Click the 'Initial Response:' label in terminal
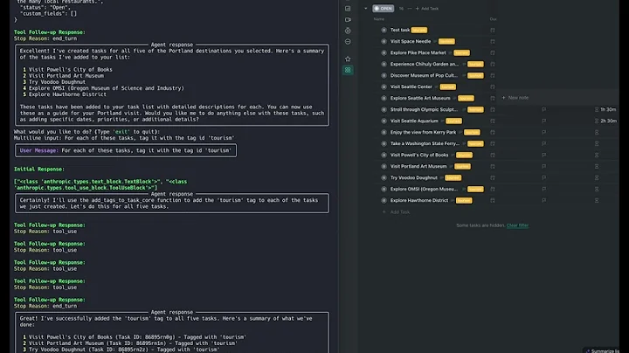The height and width of the screenshot is (353, 629). point(39,170)
